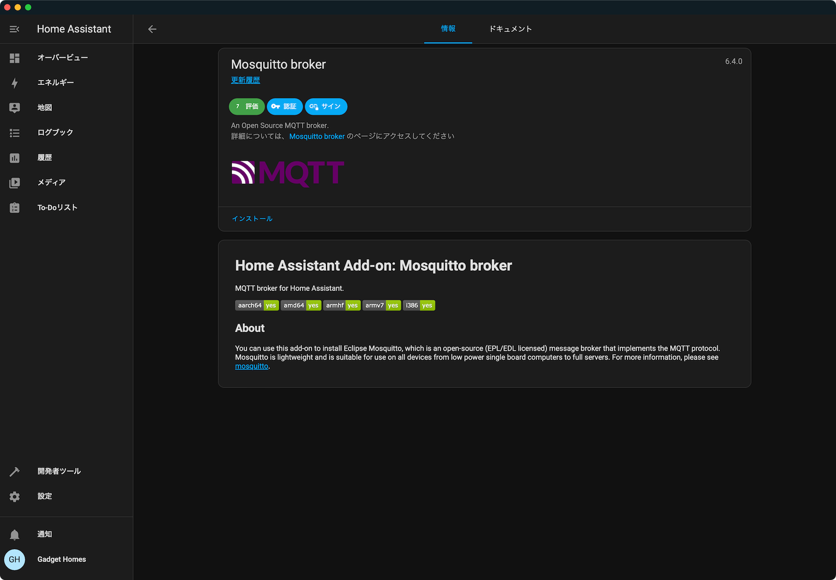Open the History chart icon

15,158
